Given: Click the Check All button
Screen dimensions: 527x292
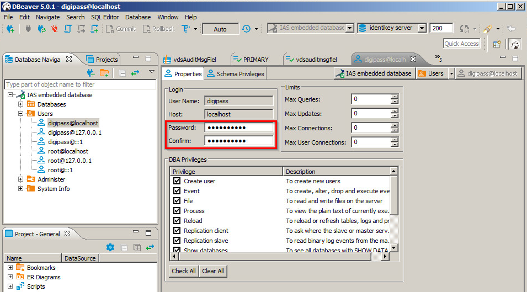Looking at the screenshot, I should click(184, 271).
